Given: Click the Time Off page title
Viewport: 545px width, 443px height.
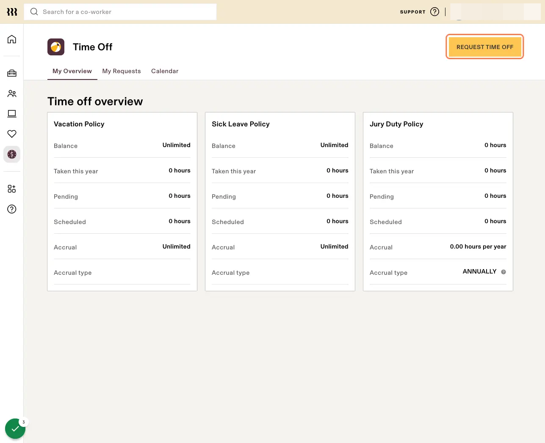Looking at the screenshot, I should (x=93, y=47).
